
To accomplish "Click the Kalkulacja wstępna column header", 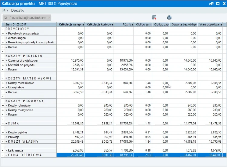I will 71,24.
